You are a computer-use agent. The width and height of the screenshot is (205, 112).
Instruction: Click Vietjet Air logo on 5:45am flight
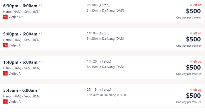point(5,101)
